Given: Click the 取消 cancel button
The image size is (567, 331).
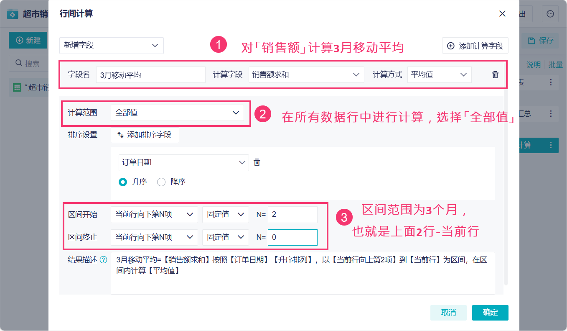Looking at the screenshot, I should (448, 313).
